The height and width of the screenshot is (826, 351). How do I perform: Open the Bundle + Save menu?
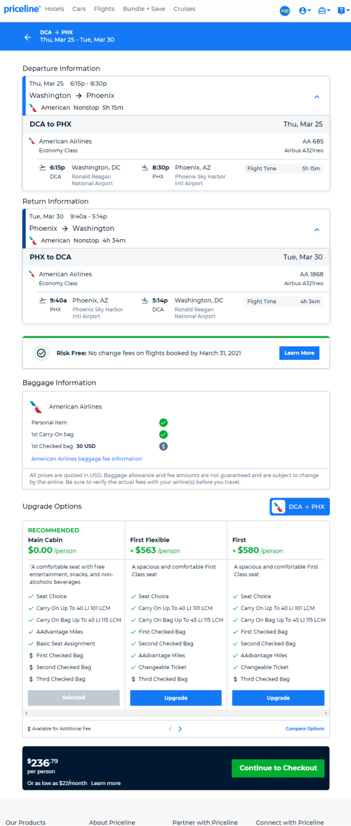pos(144,9)
